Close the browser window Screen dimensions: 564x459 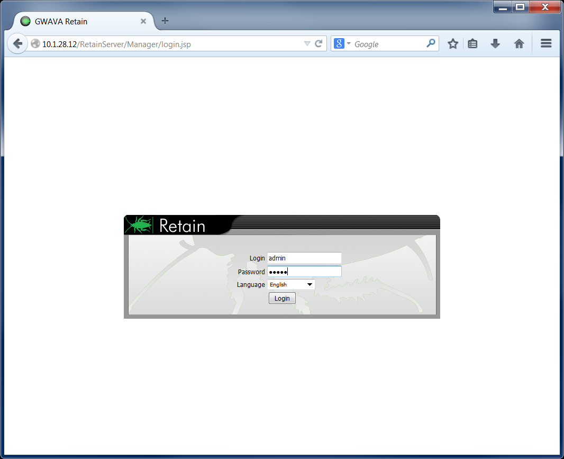click(545, 7)
